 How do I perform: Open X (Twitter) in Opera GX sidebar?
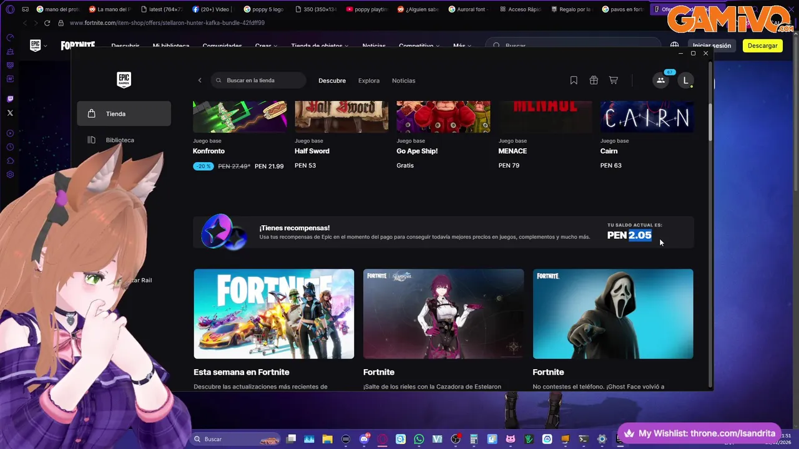coord(10,113)
